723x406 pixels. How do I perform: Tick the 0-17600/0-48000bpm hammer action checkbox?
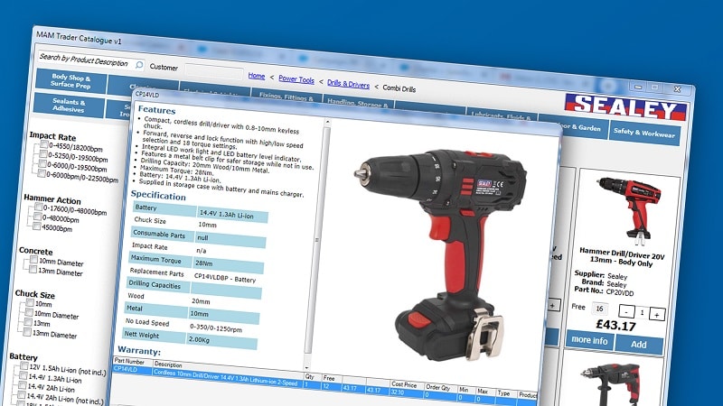pos(38,208)
